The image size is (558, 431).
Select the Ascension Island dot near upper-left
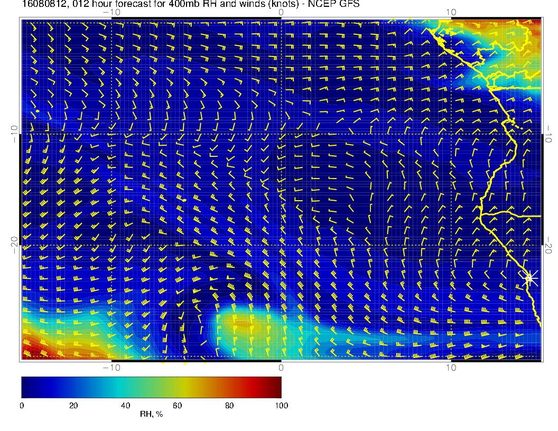pyautogui.click(x=38, y=111)
